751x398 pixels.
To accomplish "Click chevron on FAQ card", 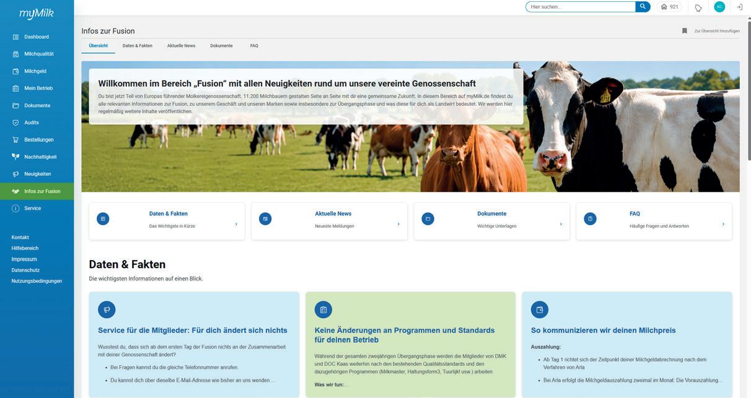I will pos(723,224).
